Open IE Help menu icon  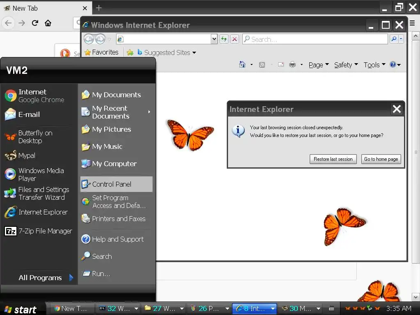click(x=395, y=64)
